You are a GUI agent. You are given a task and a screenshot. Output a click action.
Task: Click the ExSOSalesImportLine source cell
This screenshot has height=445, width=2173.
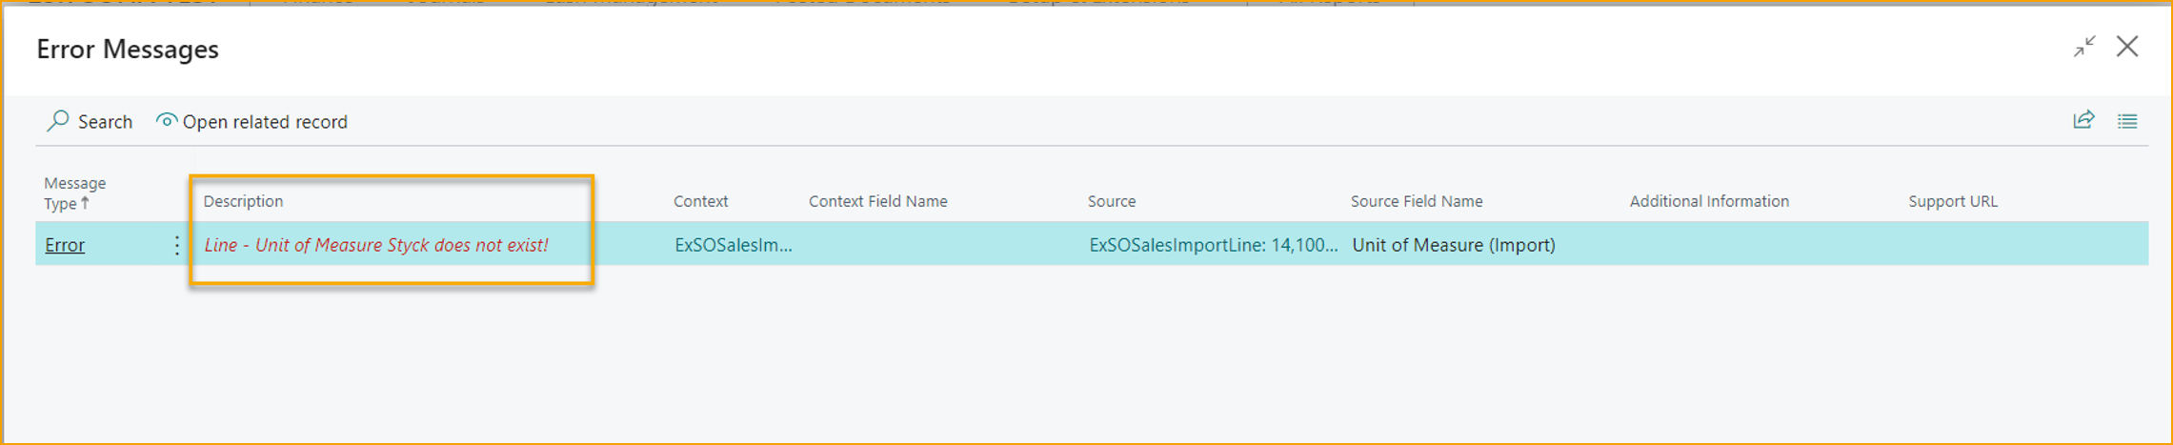(1212, 245)
